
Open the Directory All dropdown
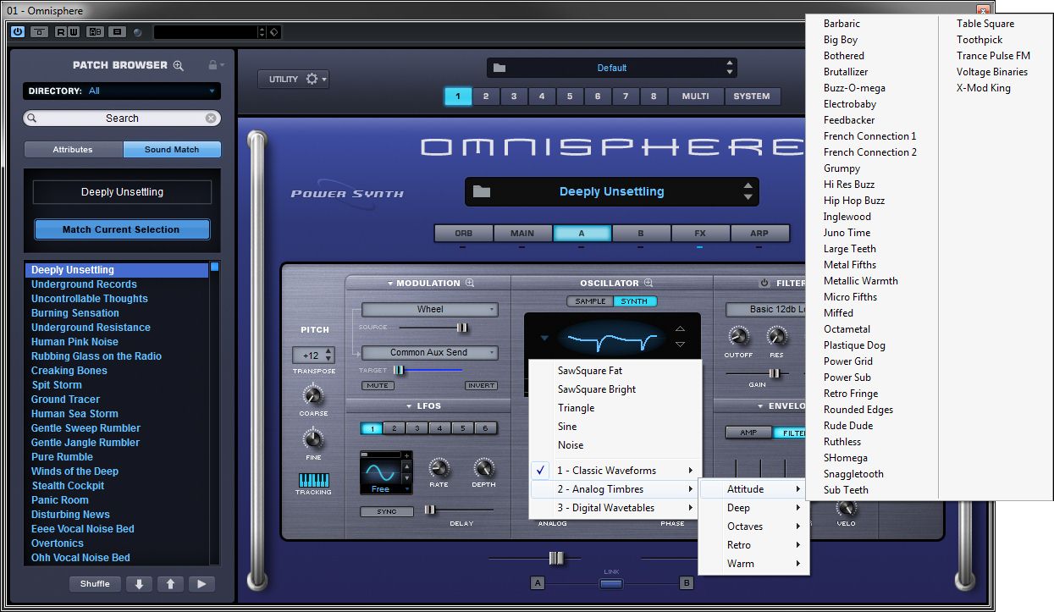pos(122,91)
